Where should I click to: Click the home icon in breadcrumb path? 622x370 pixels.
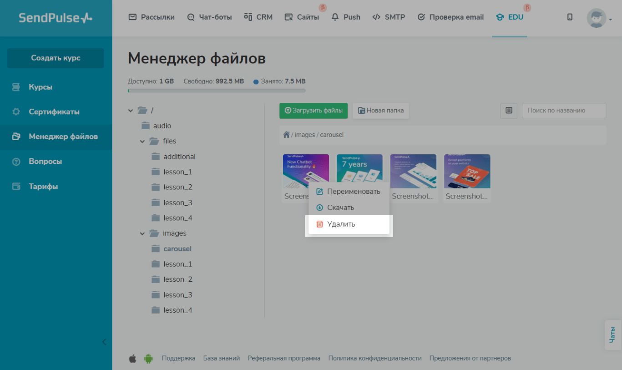(286, 135)
